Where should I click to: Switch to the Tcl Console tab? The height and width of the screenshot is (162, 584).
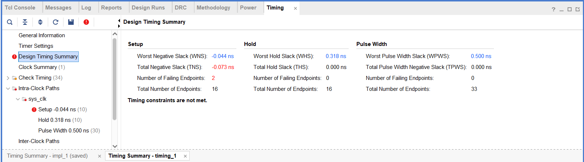(x=20, y=8)
